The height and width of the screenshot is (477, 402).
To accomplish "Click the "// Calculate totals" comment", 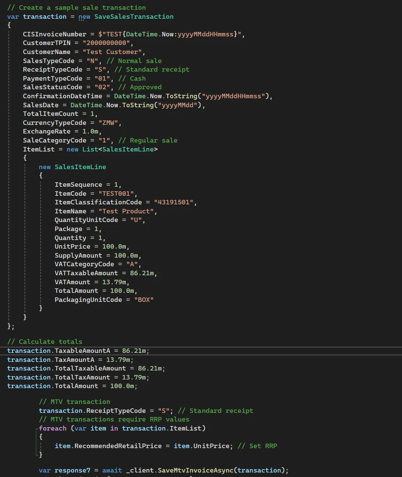I will point(45,342).
